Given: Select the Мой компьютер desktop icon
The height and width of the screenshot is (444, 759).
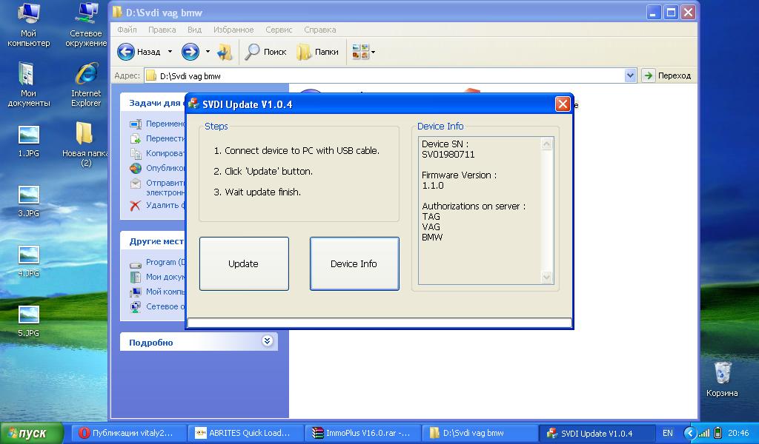Looking at the screenshot, I should (x=29, y=24).
